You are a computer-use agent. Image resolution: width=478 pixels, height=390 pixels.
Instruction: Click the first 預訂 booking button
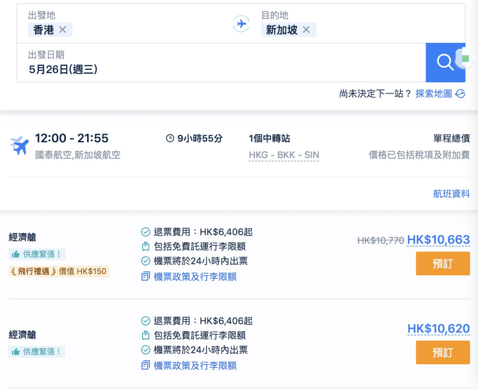pos(443,263)
